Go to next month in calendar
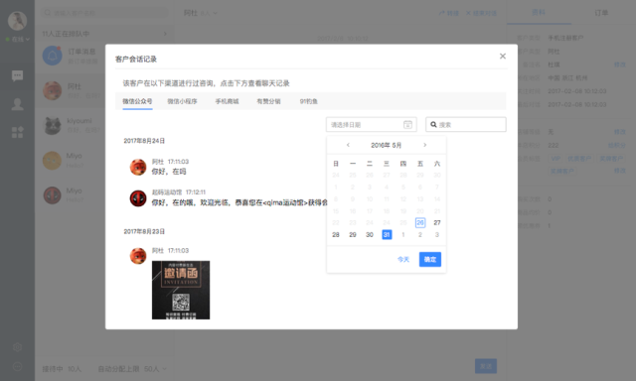 [424, 145]
